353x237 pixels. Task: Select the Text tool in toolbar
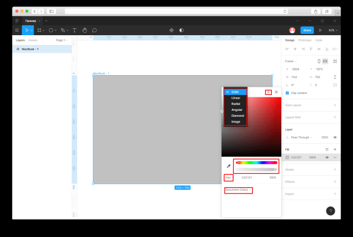[x=74, y=30]
